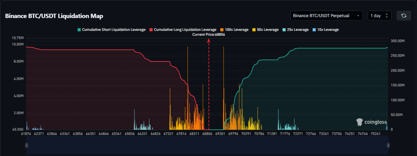The height and width of the screenshot is (156, 417).
Task: Click the 65341 x-axis price label
Action: 117,133
